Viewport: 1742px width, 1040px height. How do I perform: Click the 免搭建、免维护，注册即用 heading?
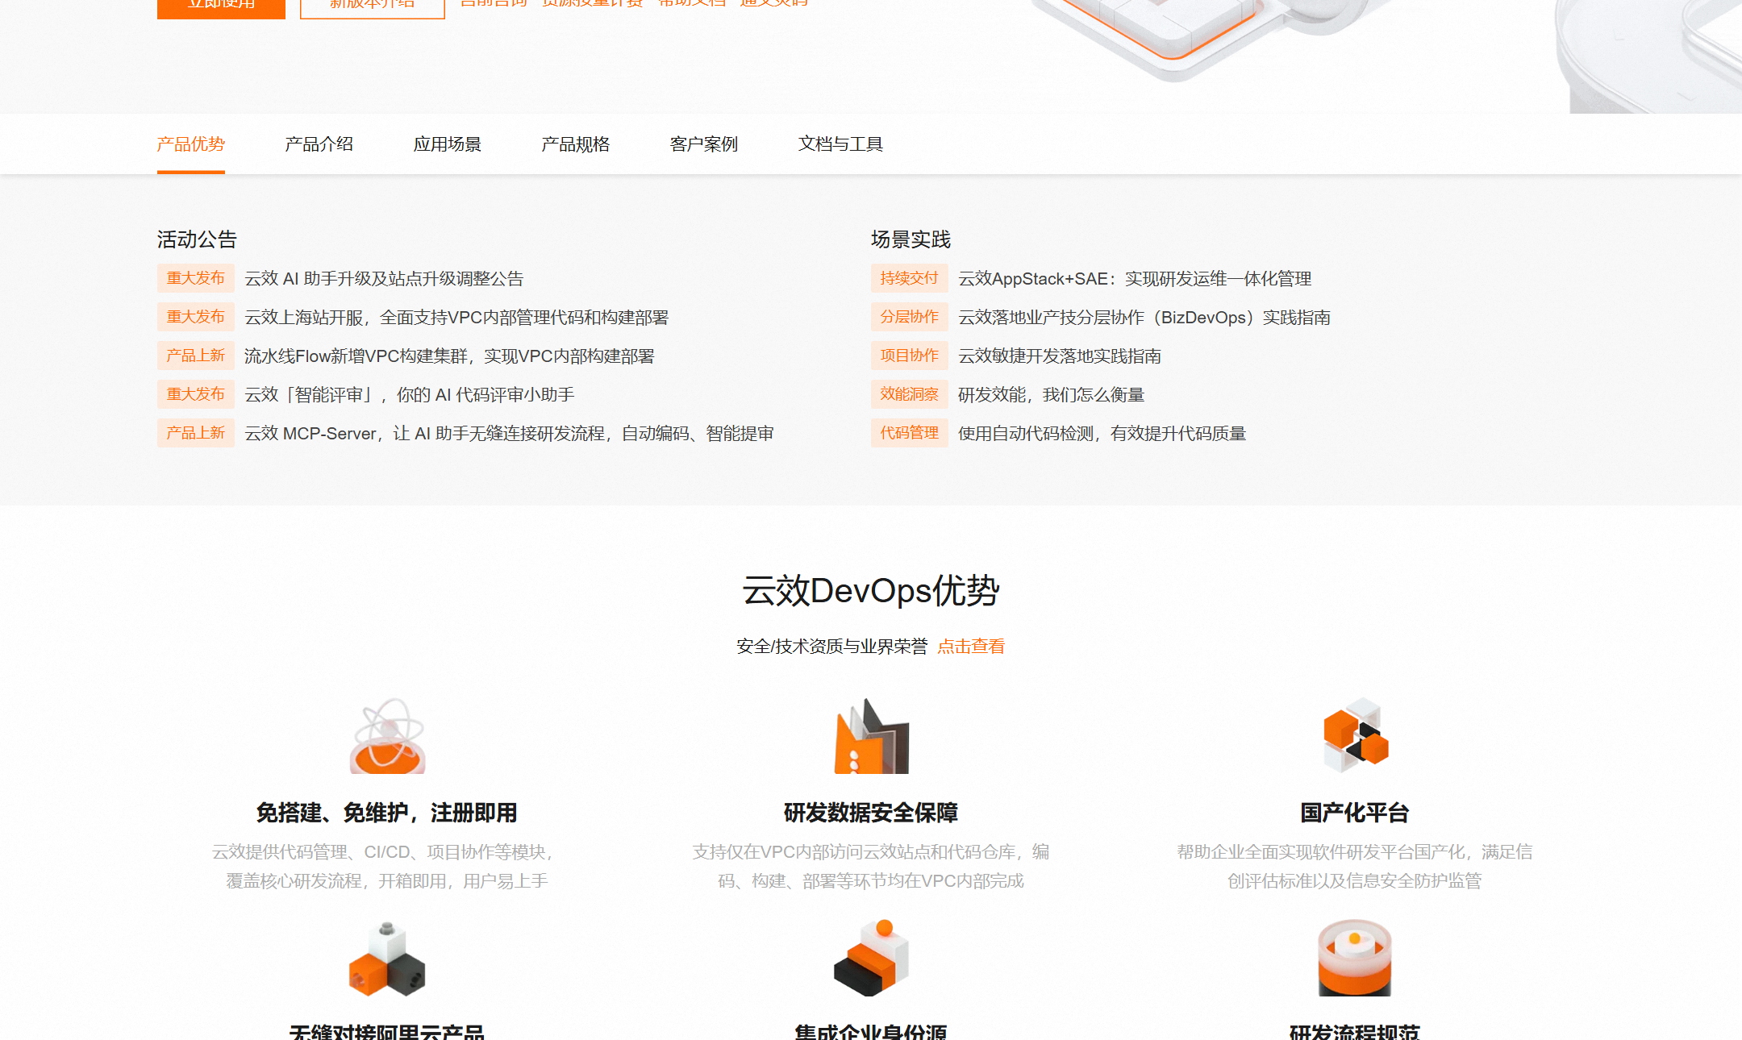tap(387, 813)
